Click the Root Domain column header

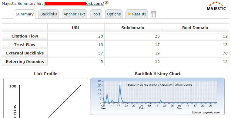(195, 28)
